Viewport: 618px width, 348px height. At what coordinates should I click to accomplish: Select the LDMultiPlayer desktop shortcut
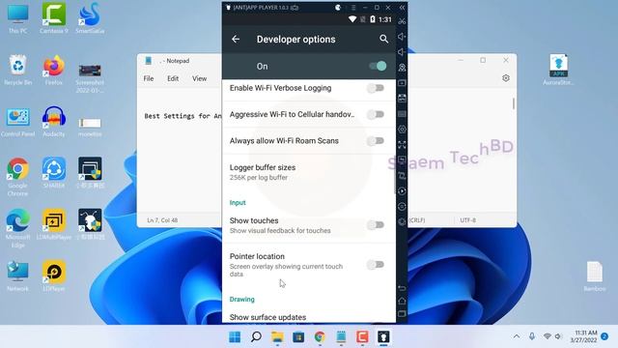click(x=54, y=224)
